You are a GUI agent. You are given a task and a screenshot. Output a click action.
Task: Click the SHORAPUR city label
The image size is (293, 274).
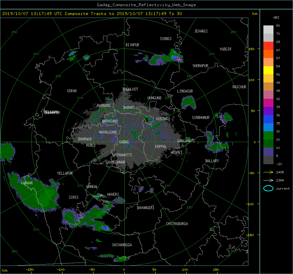[x=200, y=66]
